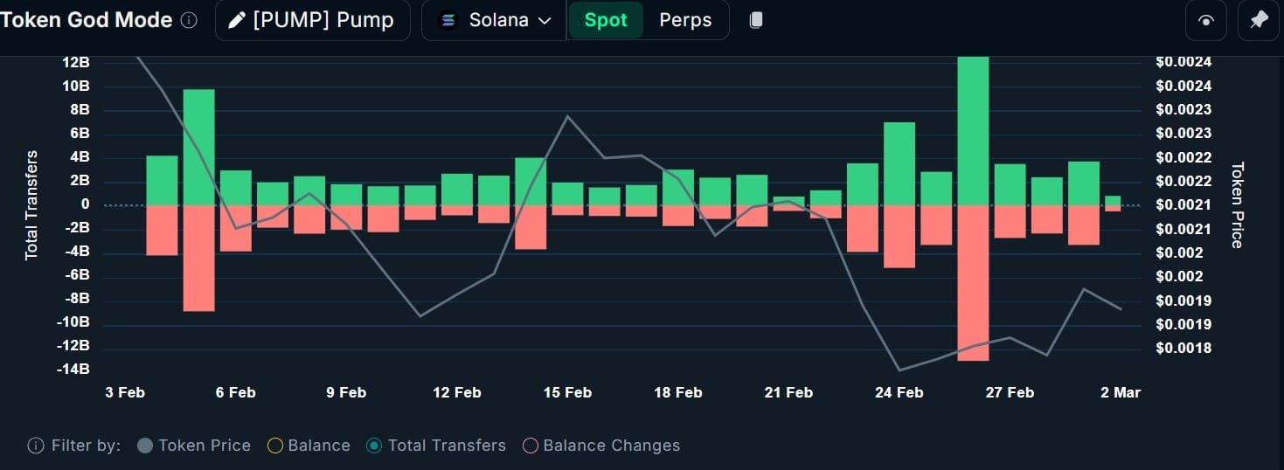
Task: Toggle the Total Transfers filter
Action: pos(436,446)
